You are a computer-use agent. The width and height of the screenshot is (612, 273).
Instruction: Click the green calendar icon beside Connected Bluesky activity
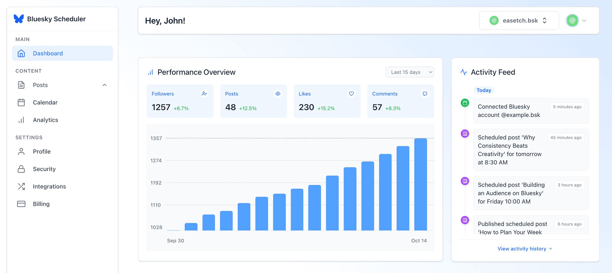(465, 103)
